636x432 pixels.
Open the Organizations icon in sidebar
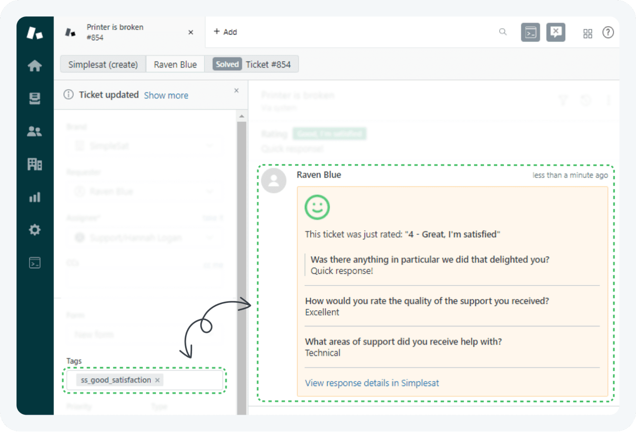(x=35, y=164)
